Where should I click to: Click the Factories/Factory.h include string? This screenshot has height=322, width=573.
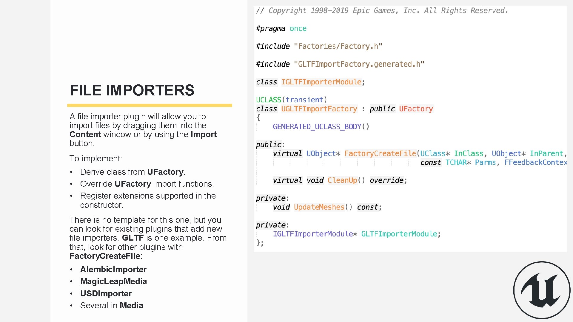click(x=338, y=46)
